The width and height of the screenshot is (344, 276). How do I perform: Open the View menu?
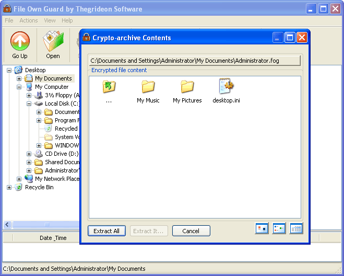point(50,20)
